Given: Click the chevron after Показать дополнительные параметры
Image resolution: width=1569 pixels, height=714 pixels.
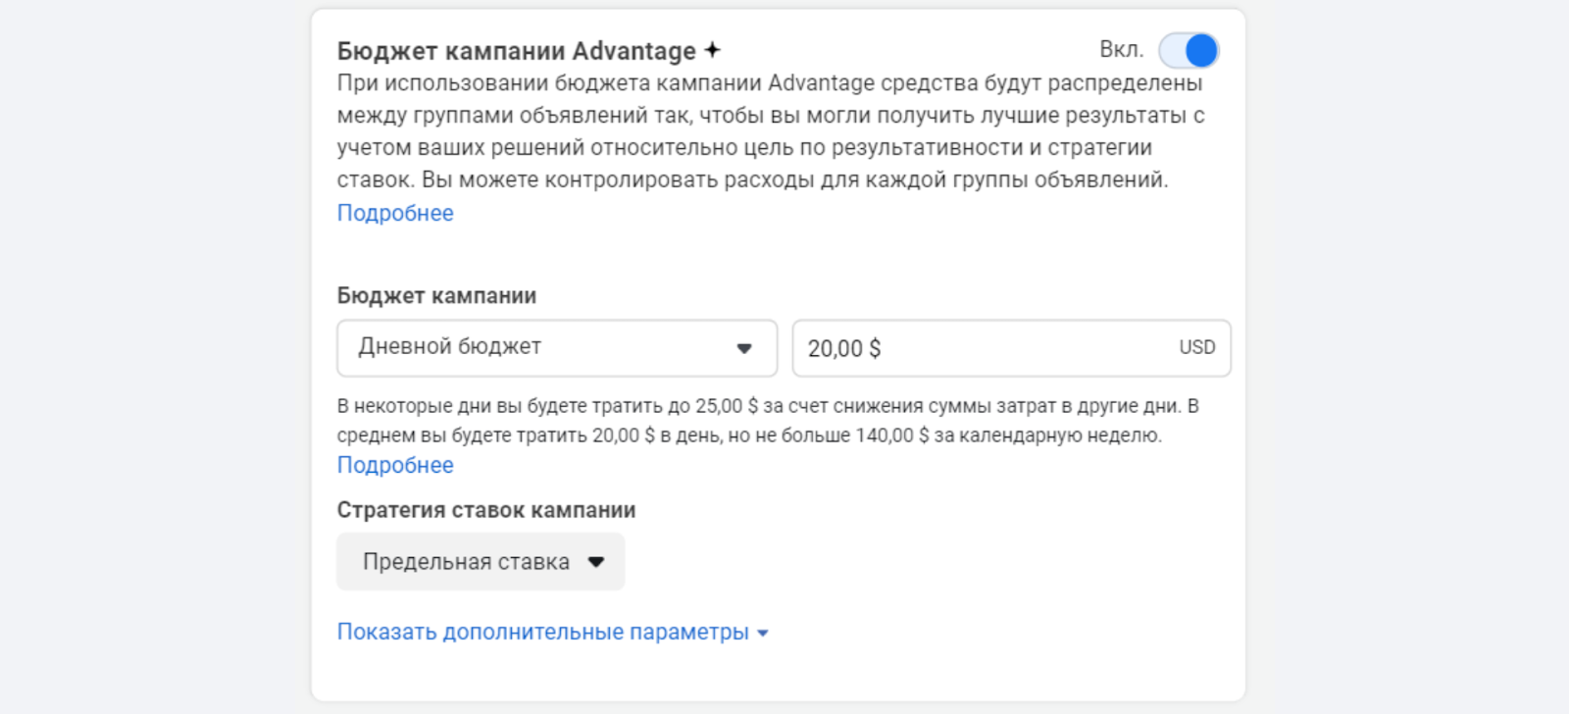Looking at the screenshot, I should click(x=763, y=634).
